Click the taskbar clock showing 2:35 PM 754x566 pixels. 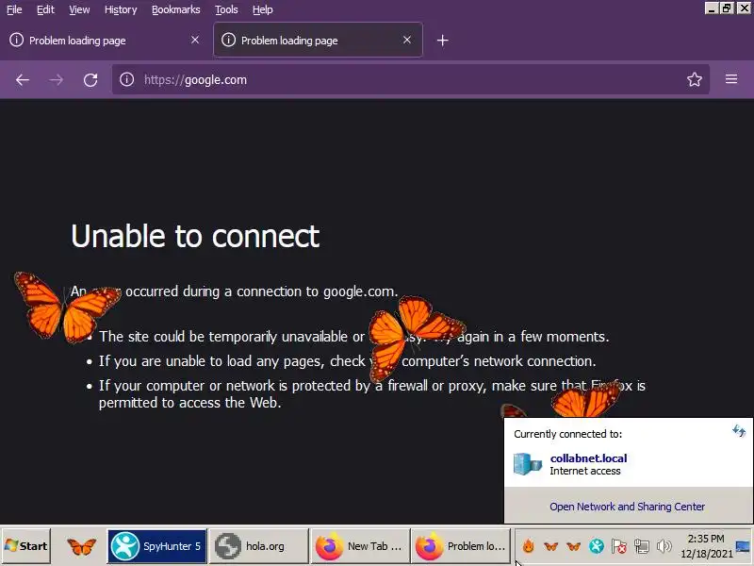click(706, 546)
